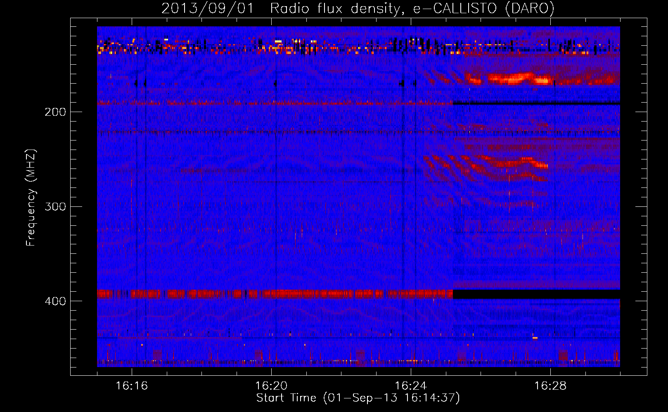Click the '200' frequency axis label
Viewport: 668px width, 412px height.
click(55, 112)
